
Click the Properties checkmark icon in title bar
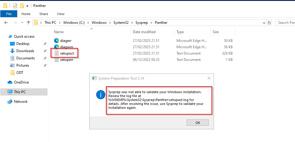pos(15,5)
